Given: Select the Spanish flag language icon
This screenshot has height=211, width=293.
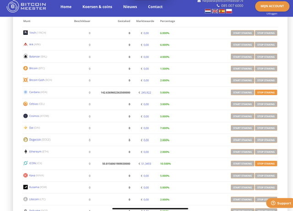Looking at the screenshot, I should pos(222,11).
